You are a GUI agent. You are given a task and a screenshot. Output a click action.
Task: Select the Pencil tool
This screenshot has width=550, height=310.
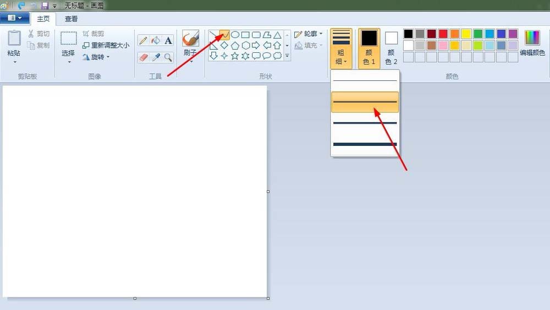(143, 41)
